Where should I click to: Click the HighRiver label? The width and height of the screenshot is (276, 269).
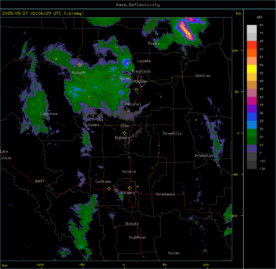tap(138, 237)
